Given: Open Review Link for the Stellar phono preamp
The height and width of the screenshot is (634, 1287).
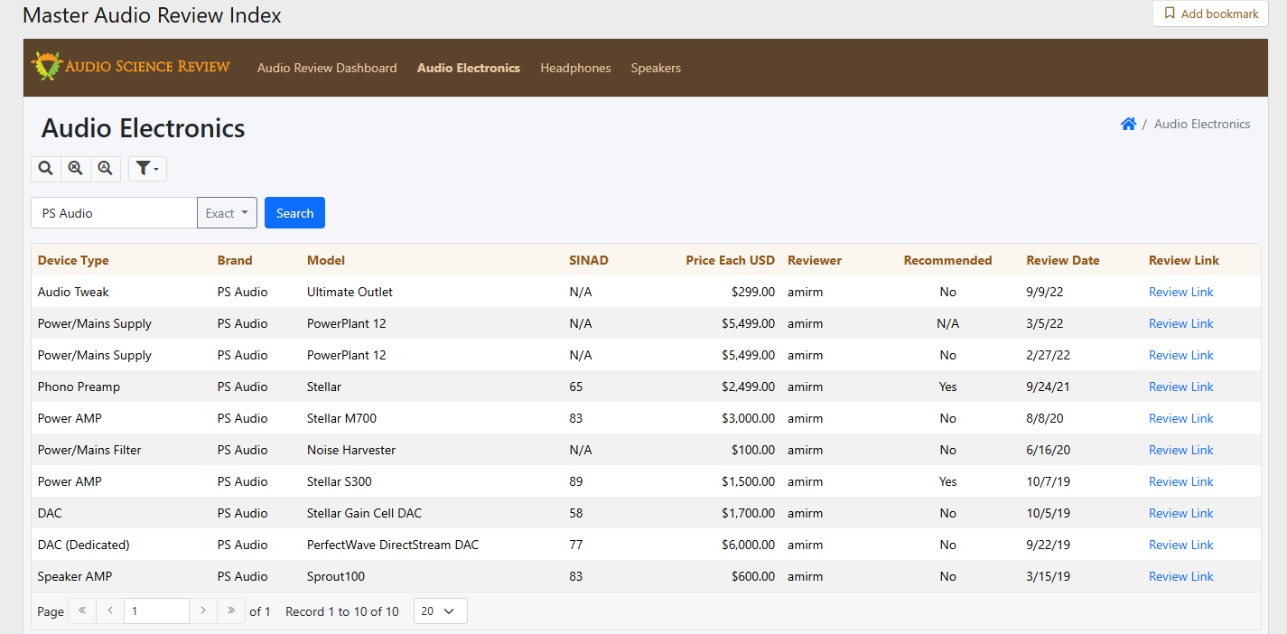Looking at the screenshot, I should (x=1180, y=387).
